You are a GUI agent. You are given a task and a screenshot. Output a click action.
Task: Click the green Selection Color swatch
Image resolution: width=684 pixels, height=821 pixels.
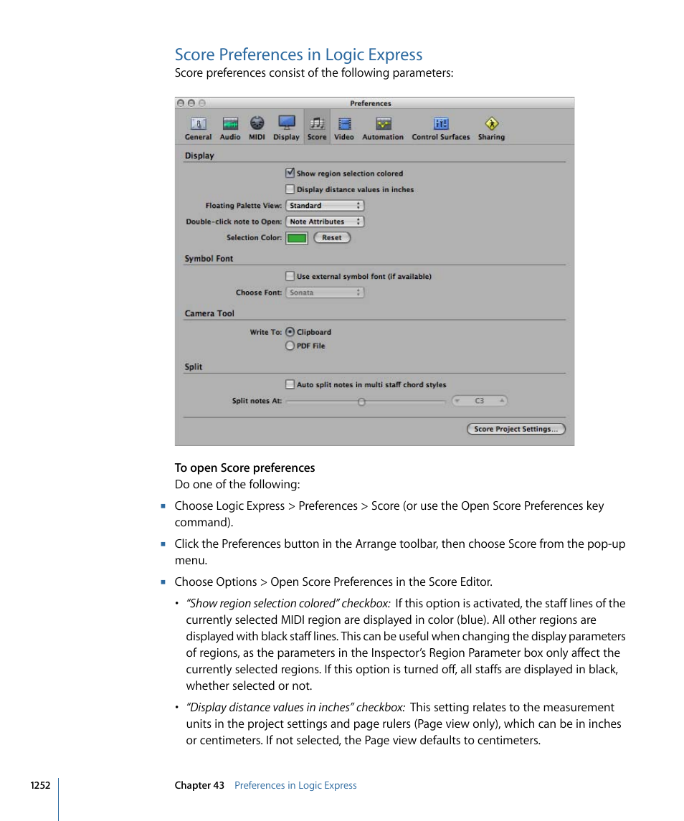click(297, 238)
